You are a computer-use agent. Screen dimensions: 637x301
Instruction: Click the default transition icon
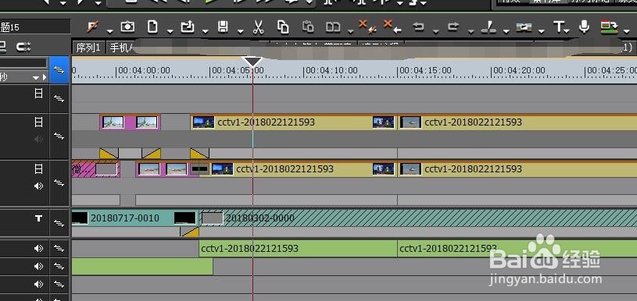(524, 27)
